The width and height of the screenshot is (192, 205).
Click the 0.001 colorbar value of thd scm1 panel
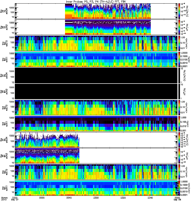point(183,130)
